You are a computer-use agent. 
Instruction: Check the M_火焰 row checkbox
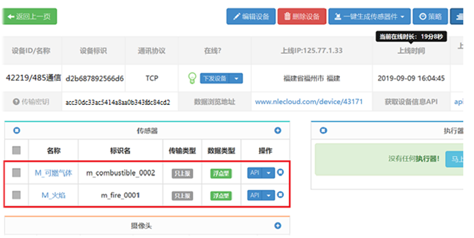(16, 195)
